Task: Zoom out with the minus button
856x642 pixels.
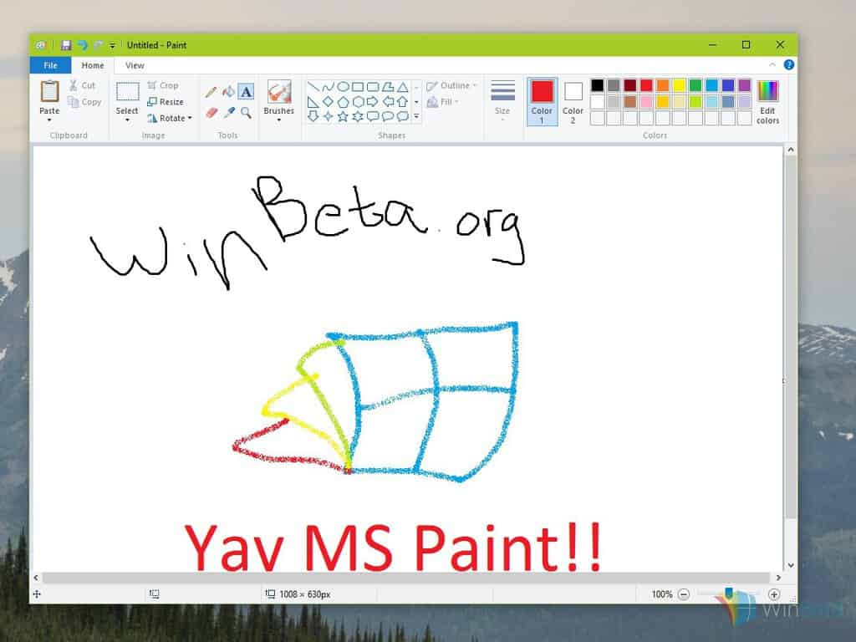Action: coord(684,594)
